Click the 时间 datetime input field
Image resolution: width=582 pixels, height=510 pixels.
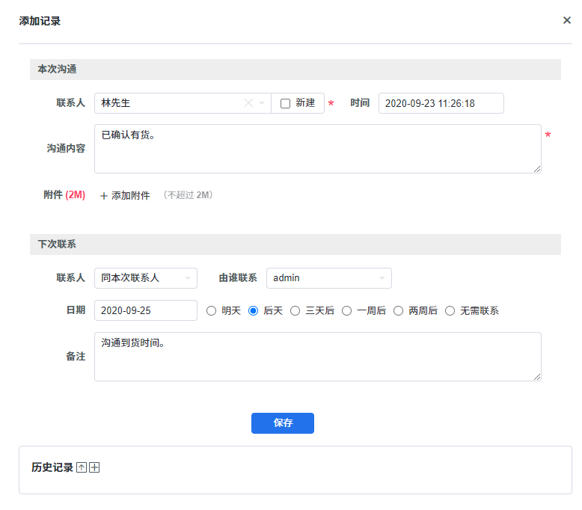(441, 103)
